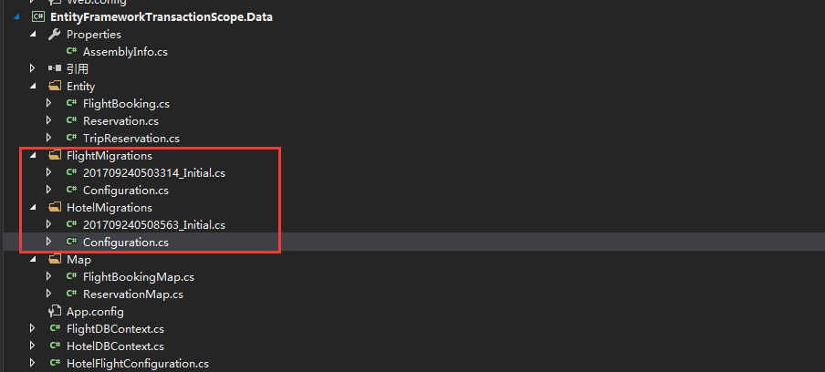
Task: Click the App.config file icon
Action: pyautogui.click(x=54, y=312)
